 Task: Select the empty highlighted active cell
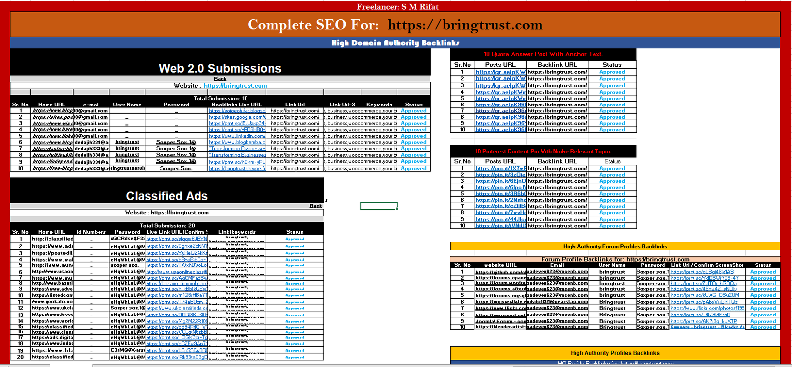click(379, 206)
